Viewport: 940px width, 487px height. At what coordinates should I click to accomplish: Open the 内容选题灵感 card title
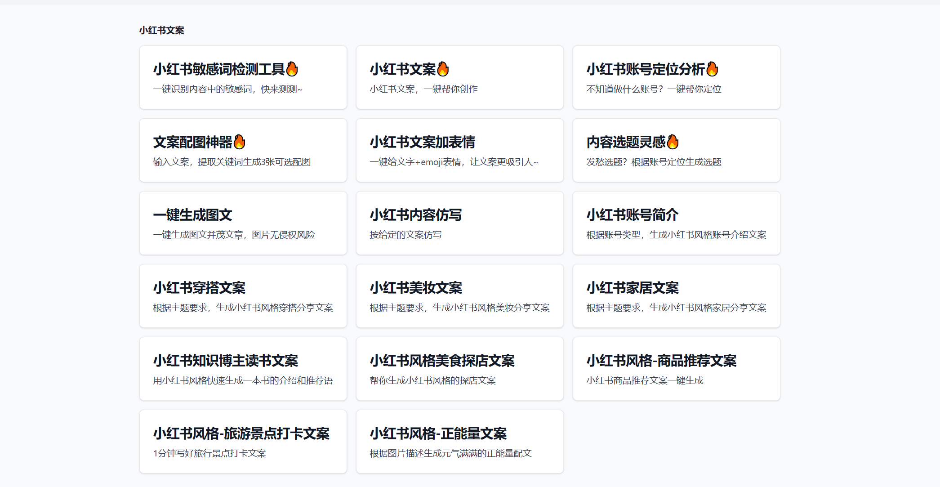click(x=626, y=142)
